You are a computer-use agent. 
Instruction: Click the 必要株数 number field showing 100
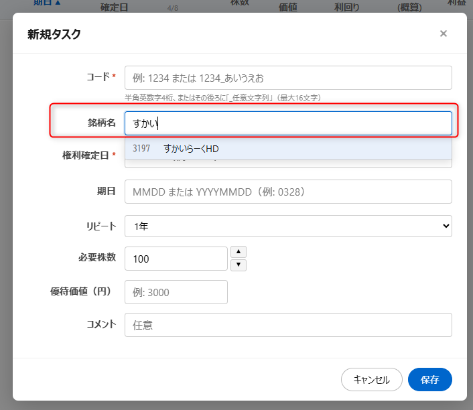[x=176, y=259]
